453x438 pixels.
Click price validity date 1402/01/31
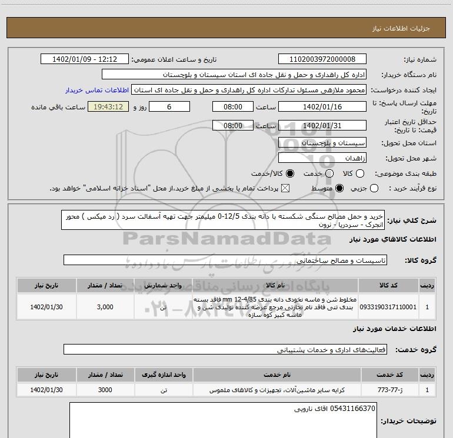(322, 125)
